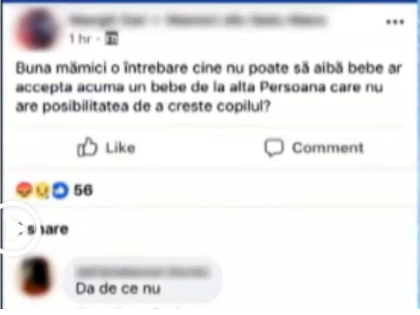Click the group audience icon beside the timestamp
Viewport: 420px width, 315px height.
(112, 39)
